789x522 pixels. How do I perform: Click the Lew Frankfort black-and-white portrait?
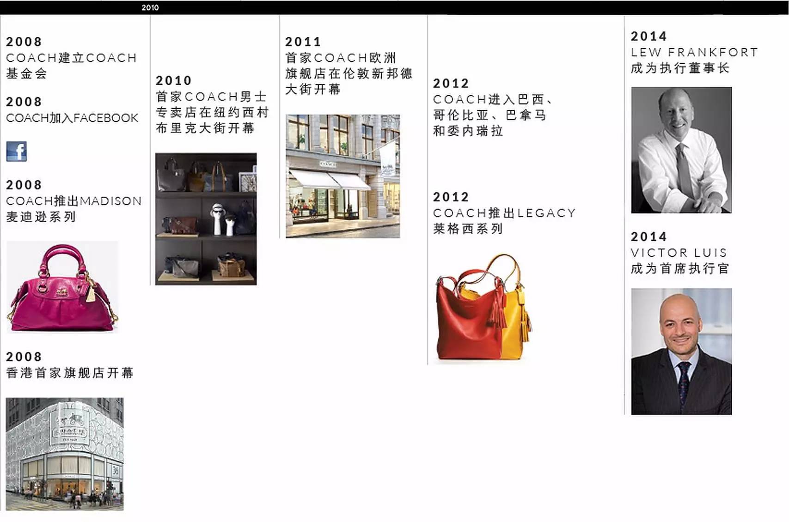pyautogui.click(x=681, y=150)
